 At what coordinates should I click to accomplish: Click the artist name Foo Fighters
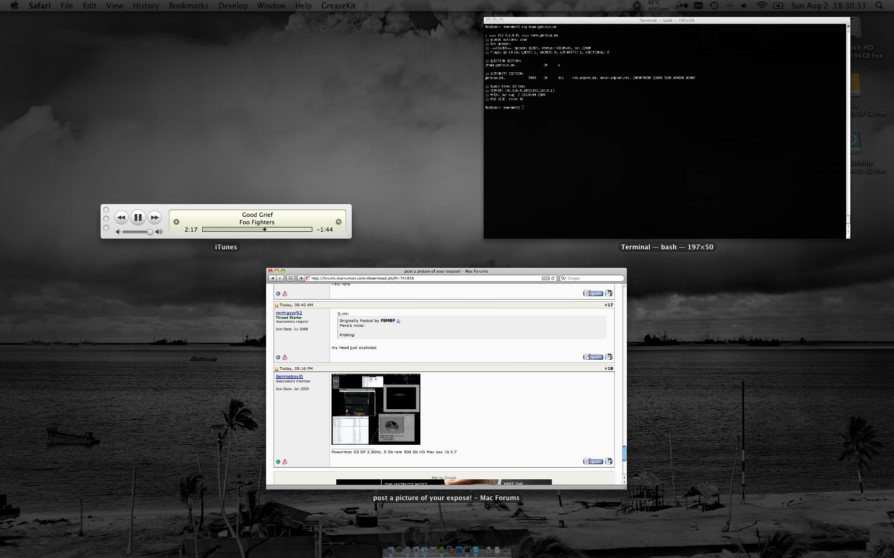pos(257,222)
